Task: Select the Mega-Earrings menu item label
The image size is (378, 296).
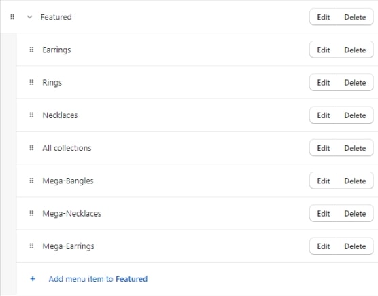Action: 68,246
